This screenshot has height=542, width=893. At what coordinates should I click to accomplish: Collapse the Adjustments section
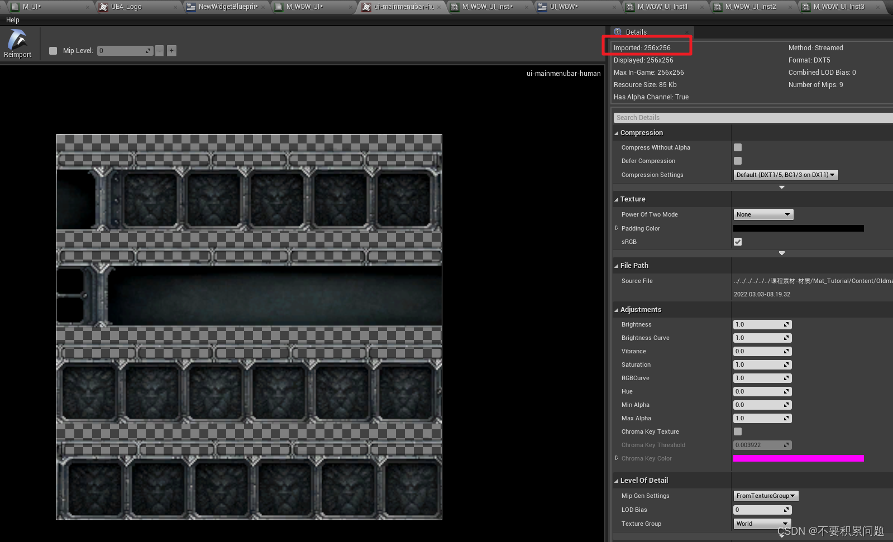617,310
